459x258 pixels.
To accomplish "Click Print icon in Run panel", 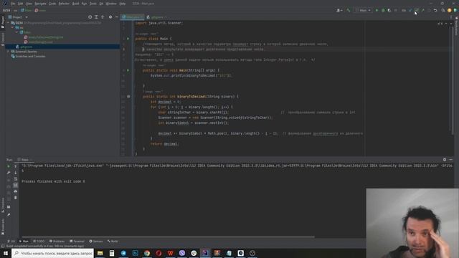I will coord(16,191).
